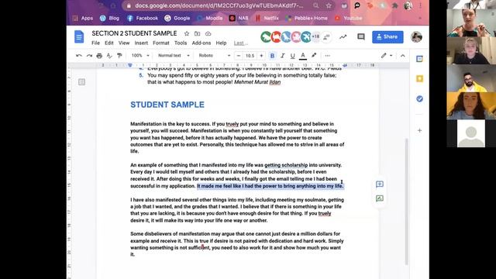Open the Roboto font dropdown
Viewport: 496px width, 279px height.
[x=215, y=56]
